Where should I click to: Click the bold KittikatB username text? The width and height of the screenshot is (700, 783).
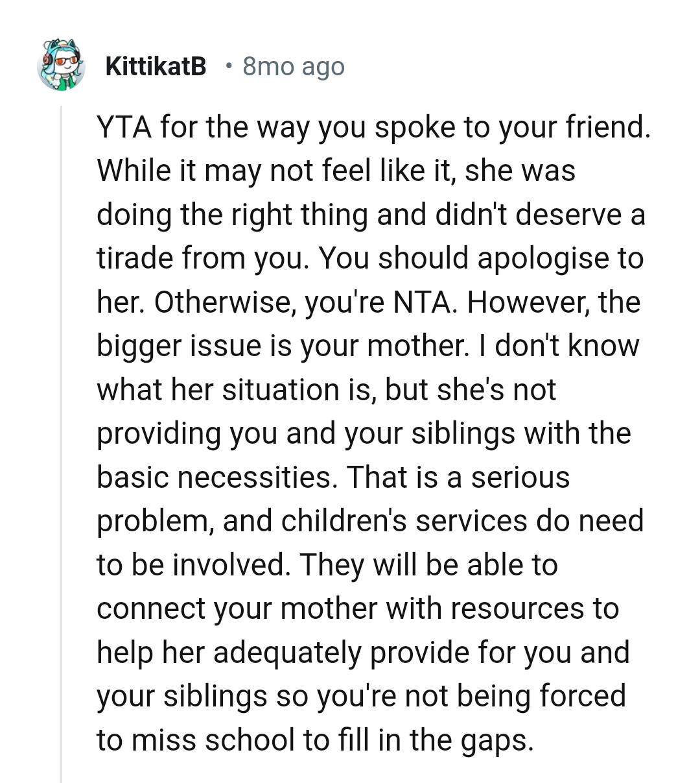click(x=156, y=65)
